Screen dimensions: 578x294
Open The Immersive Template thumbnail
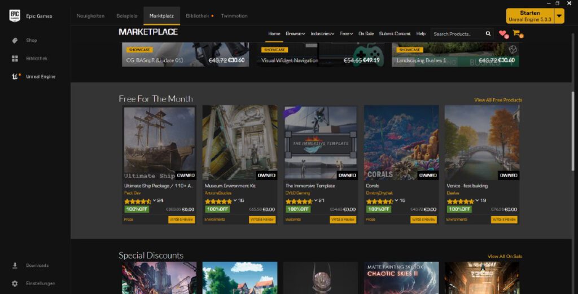321,143
